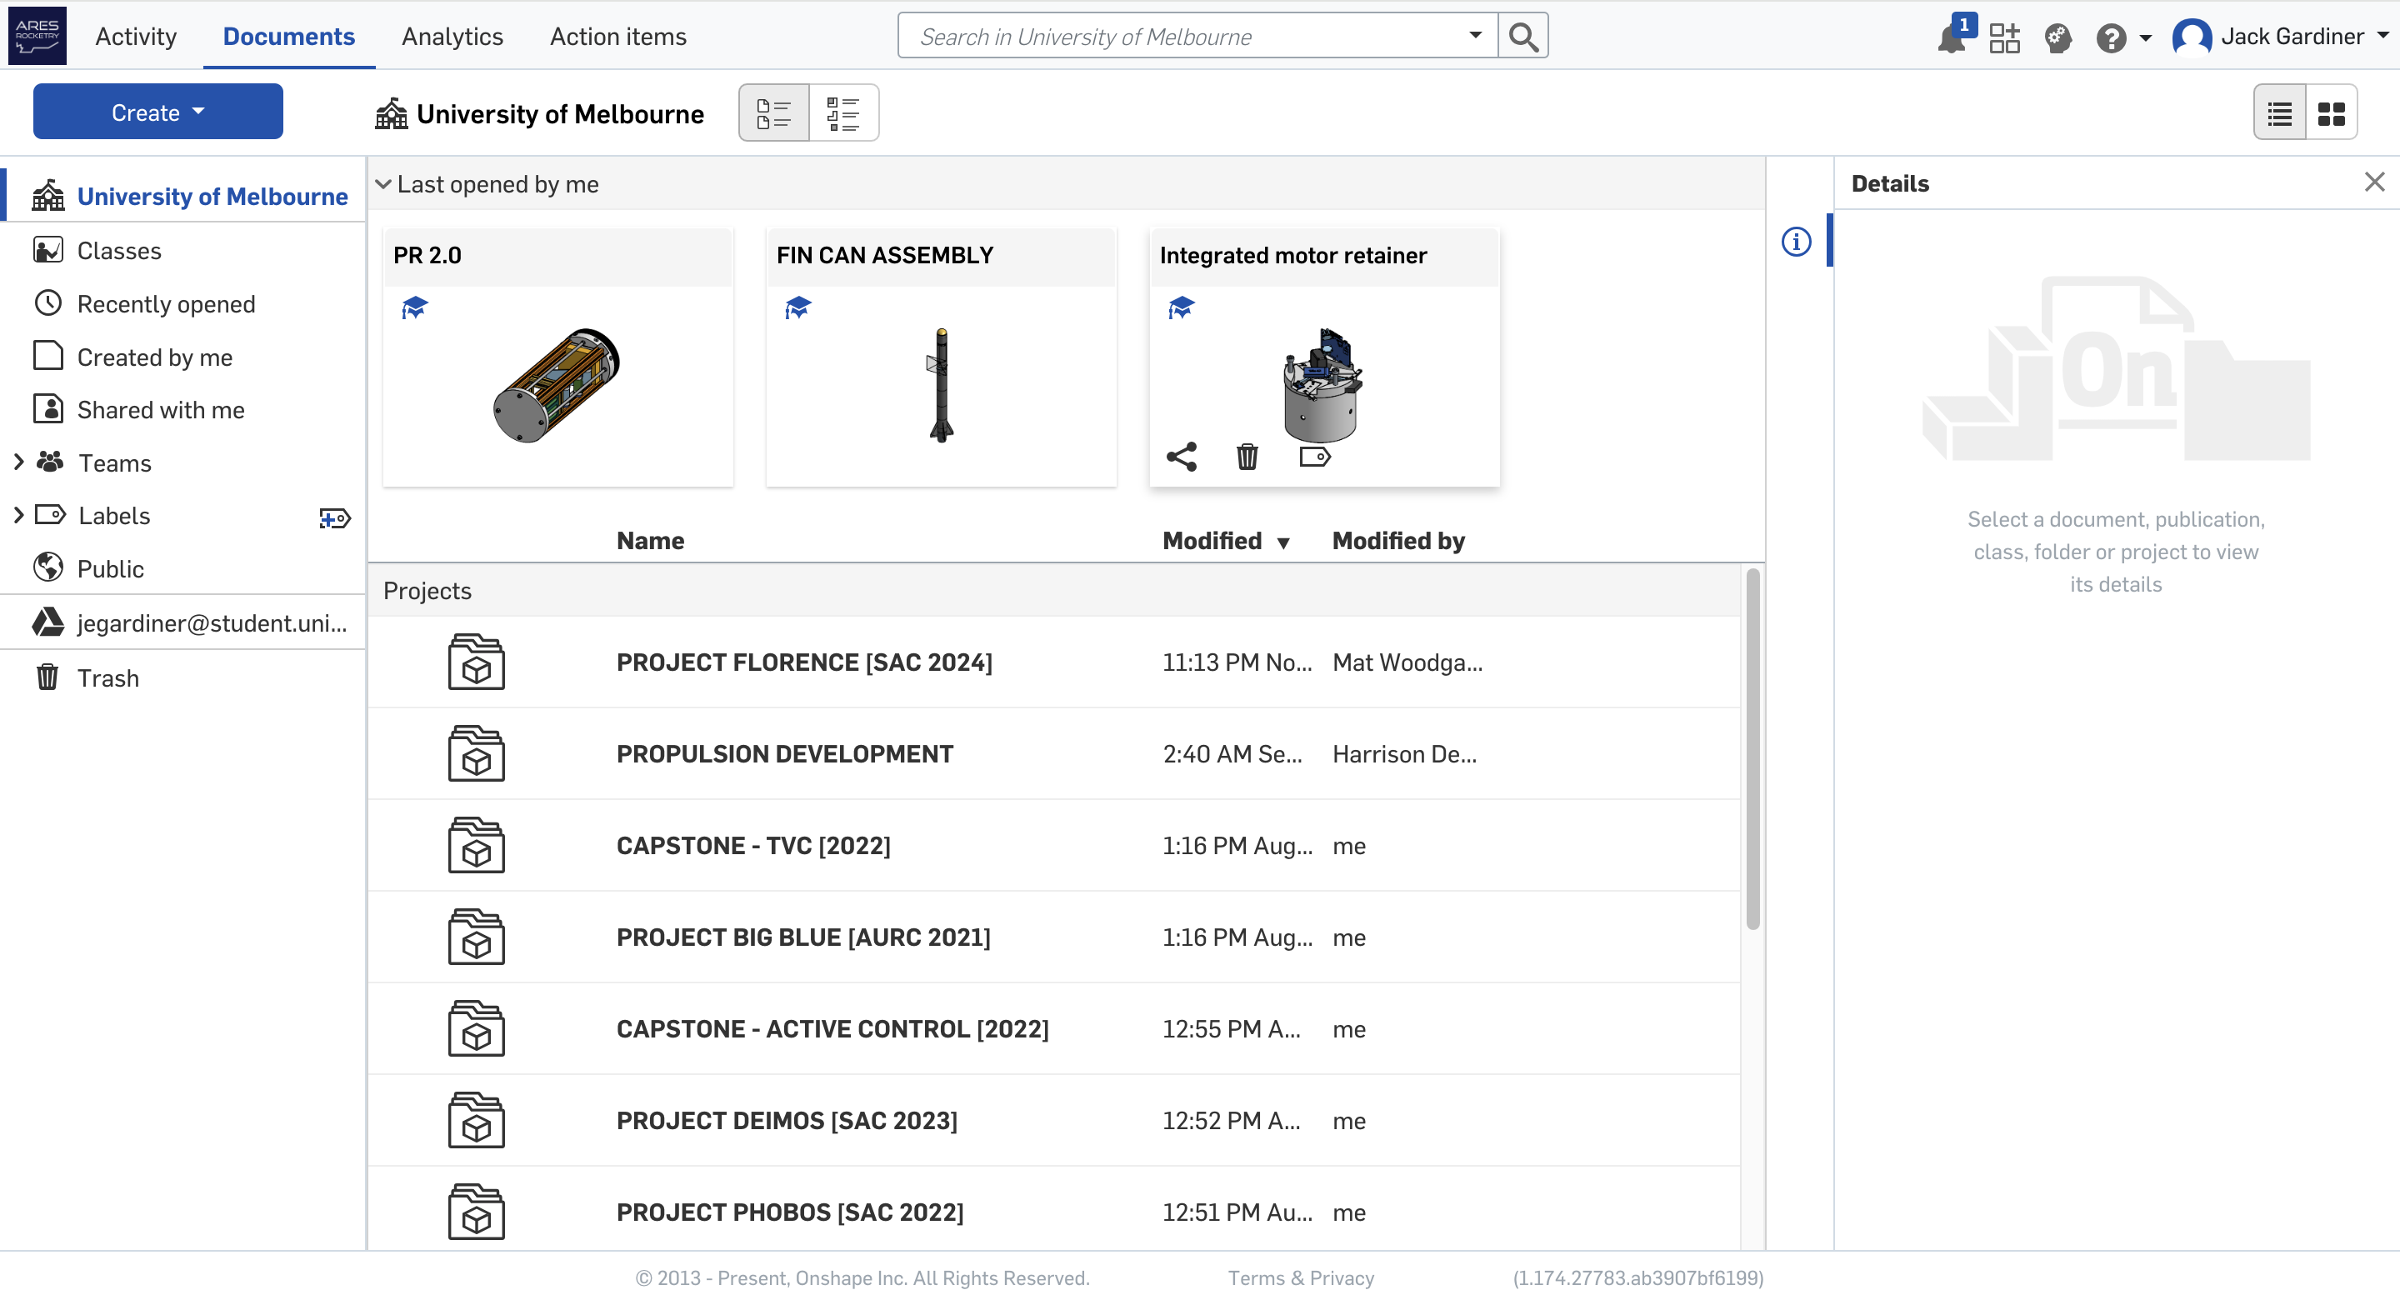Go to Analytics tab
This screenshot has width=2400, height=1300.
(x=452, y=37)
